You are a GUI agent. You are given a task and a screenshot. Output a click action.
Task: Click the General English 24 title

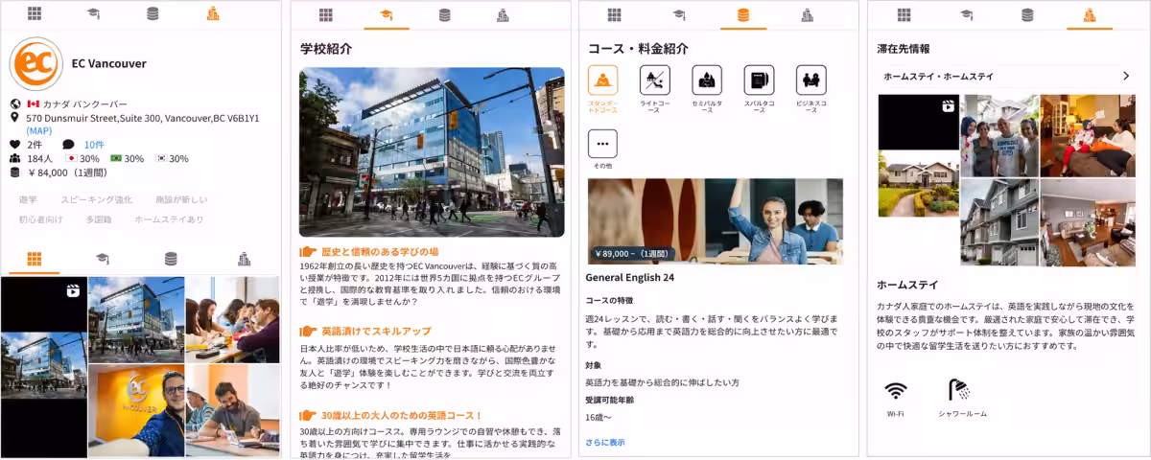click(629, 278)
